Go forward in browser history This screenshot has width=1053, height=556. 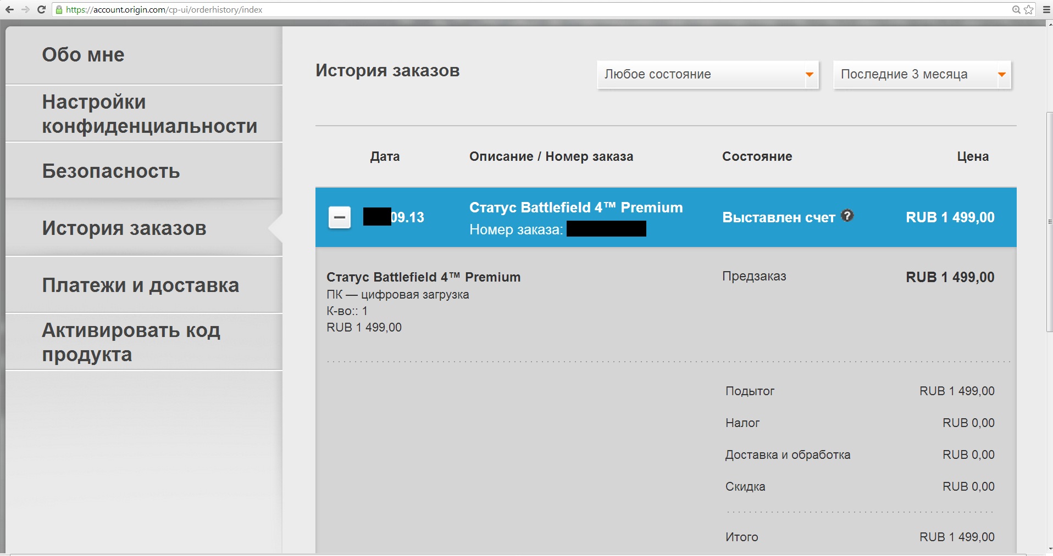tap(25, 9)
